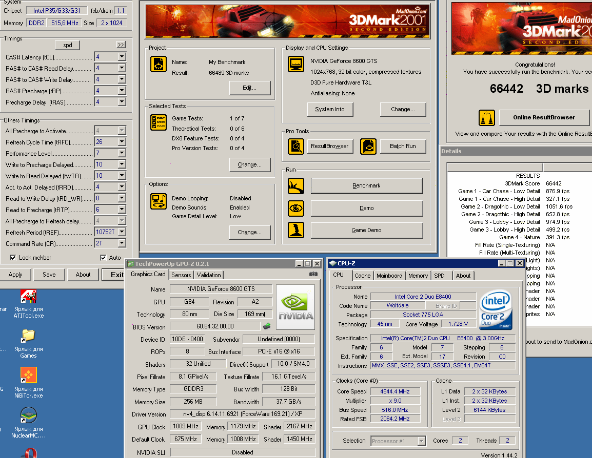Click the Game Demo joystick icon
The width and height of the screenshot is (592, 458).
pyautogui.click(x=296, y=230)
